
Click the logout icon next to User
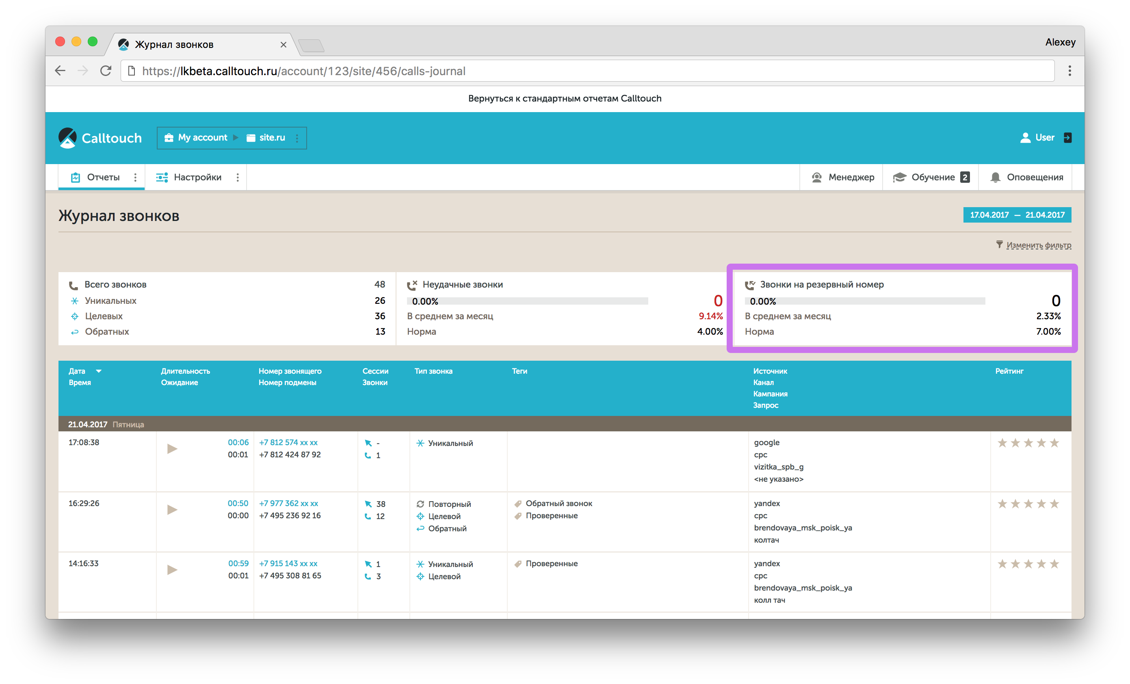[x=1067, y=138]
